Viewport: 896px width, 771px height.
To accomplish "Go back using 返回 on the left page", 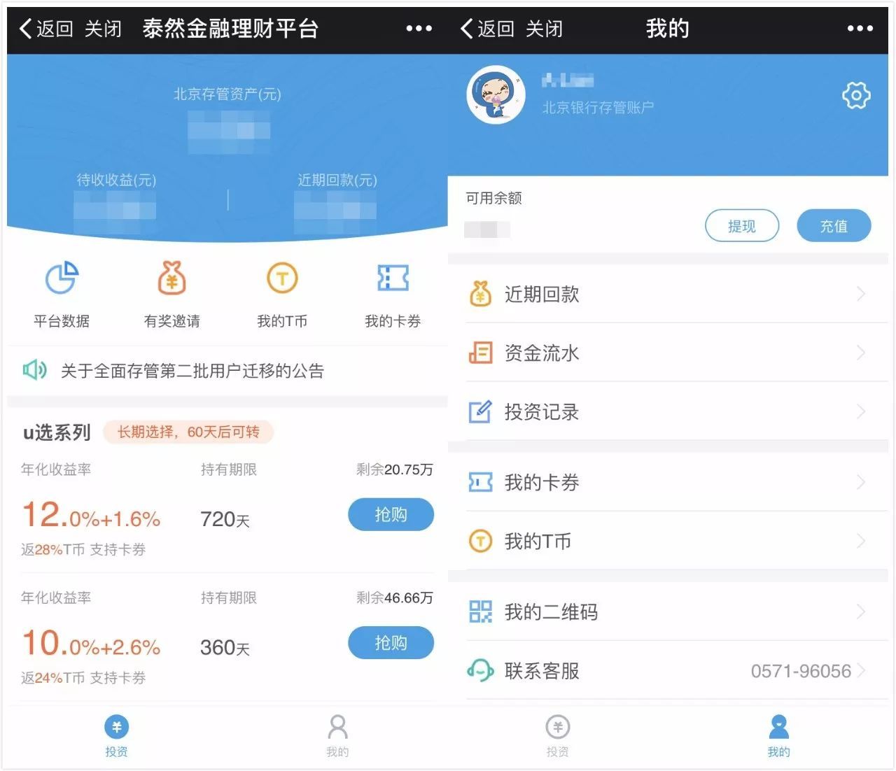I will tap(46, 28).
